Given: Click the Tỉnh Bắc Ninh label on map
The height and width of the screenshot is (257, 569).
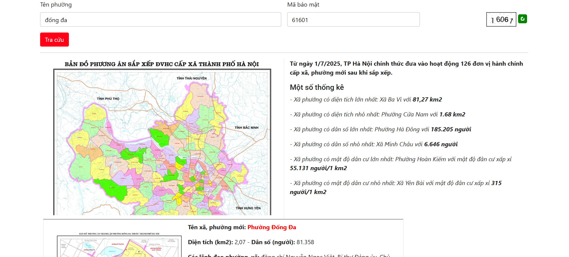Looking at the screenshot, I should [246, 128].
